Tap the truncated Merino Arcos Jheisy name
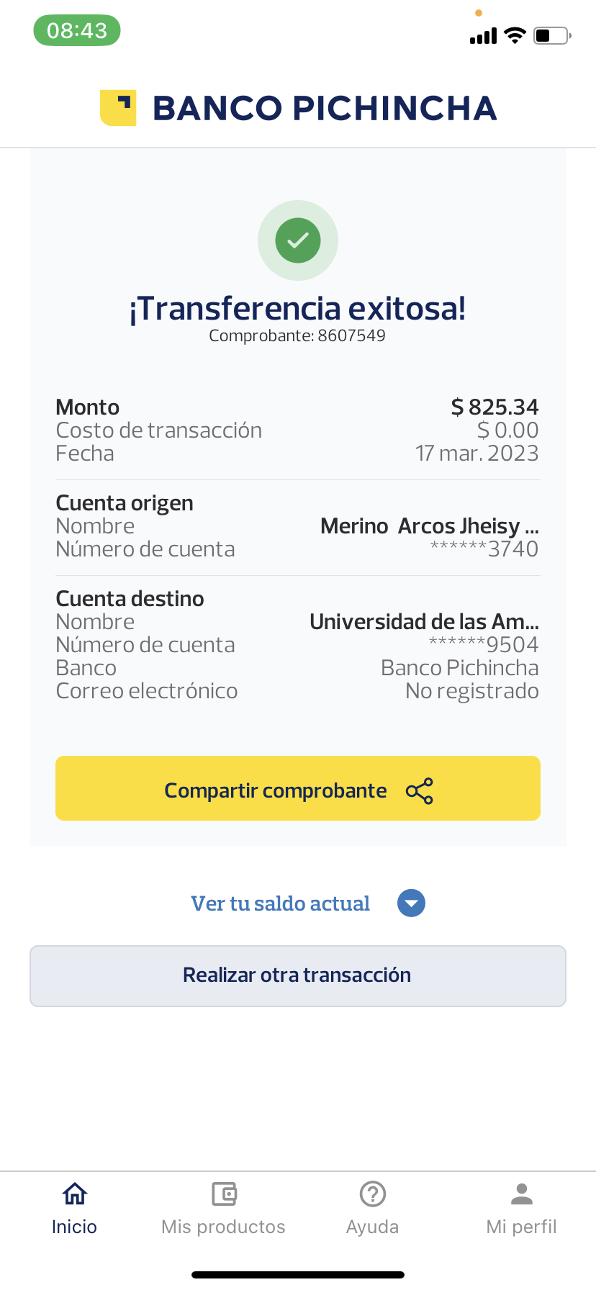Image resolution: width=596 pixels, height=1290 pixels. pos(429,526)
